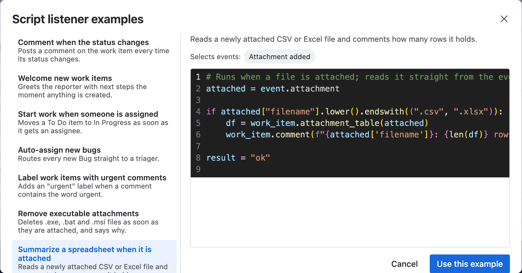Click 'Moves a To Do item to In Progress' text

pyautogui.click(x=93, y=127)
